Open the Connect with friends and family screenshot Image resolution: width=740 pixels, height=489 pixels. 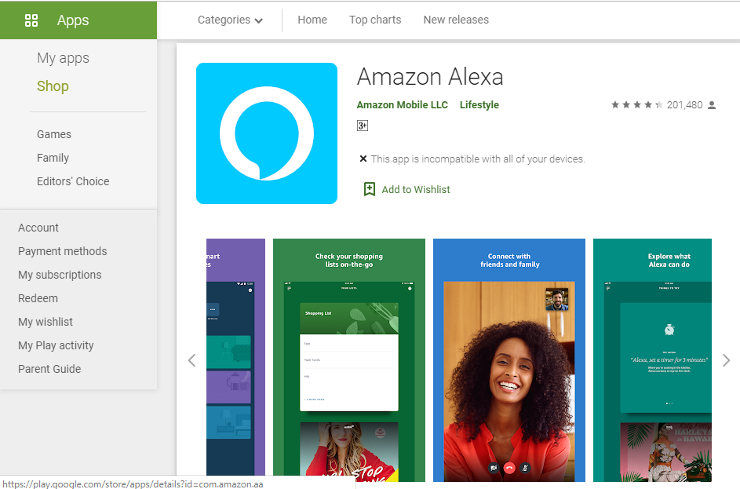509,359
